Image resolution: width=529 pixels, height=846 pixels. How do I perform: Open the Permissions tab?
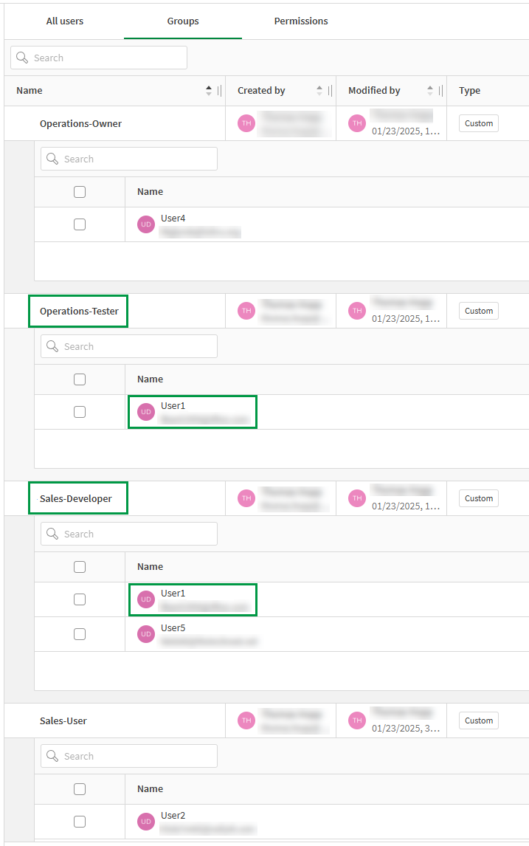click(x=301, y=21)
